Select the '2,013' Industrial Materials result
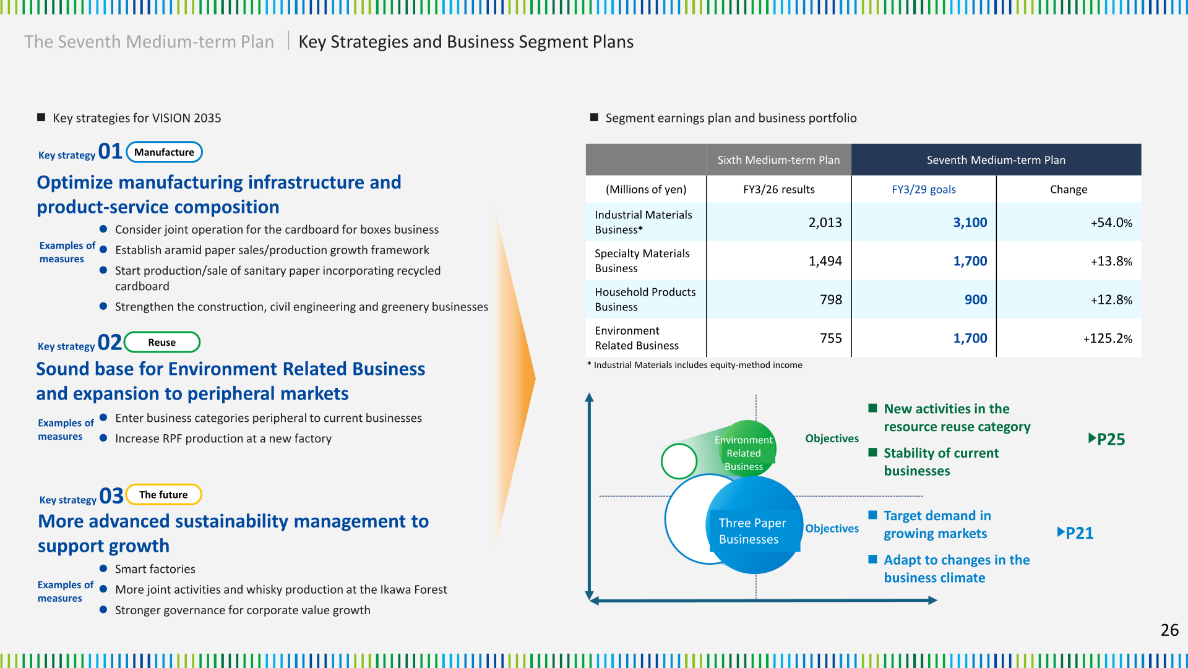Image resolution: width=1188 pixels, height=668 pixels. pyautogui.click(x=825, y=222)
